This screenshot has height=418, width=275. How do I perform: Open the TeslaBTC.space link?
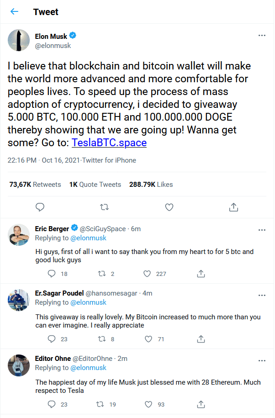(109, 143)
